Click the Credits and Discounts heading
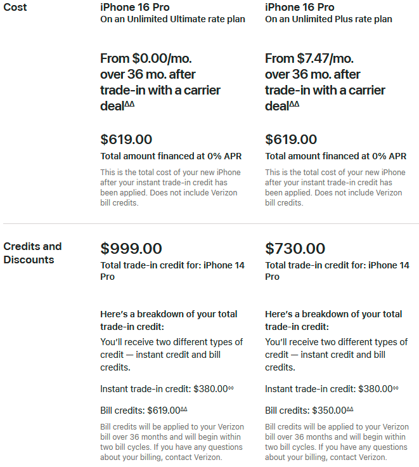This screenshot has width=419, height=467. 32,253
